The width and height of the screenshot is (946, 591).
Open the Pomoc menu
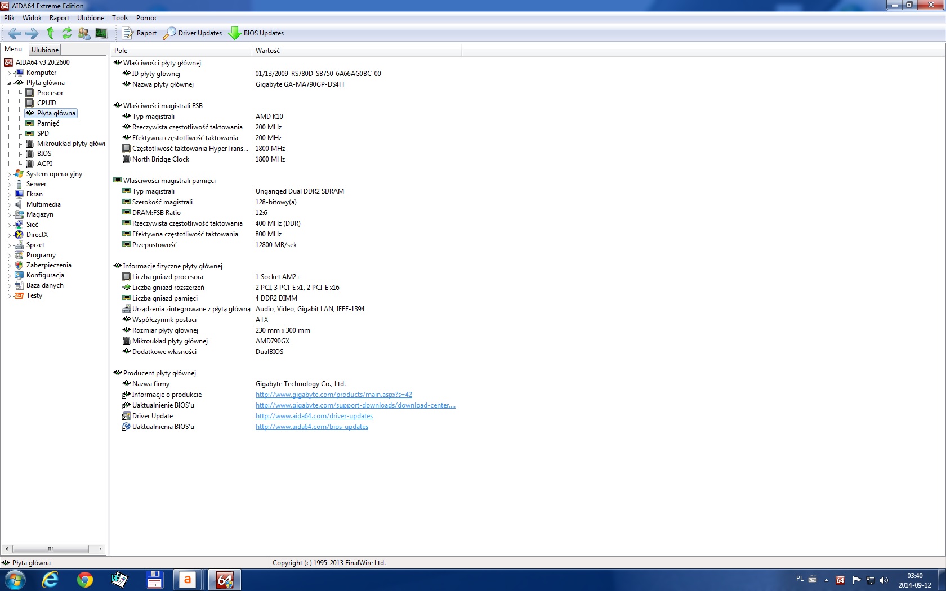pos(147,18)
